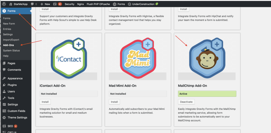This screenshot has height=133, width=271.
Task: Open the Appearance menu
Action: pyautogui.click(x=16, y=79)
